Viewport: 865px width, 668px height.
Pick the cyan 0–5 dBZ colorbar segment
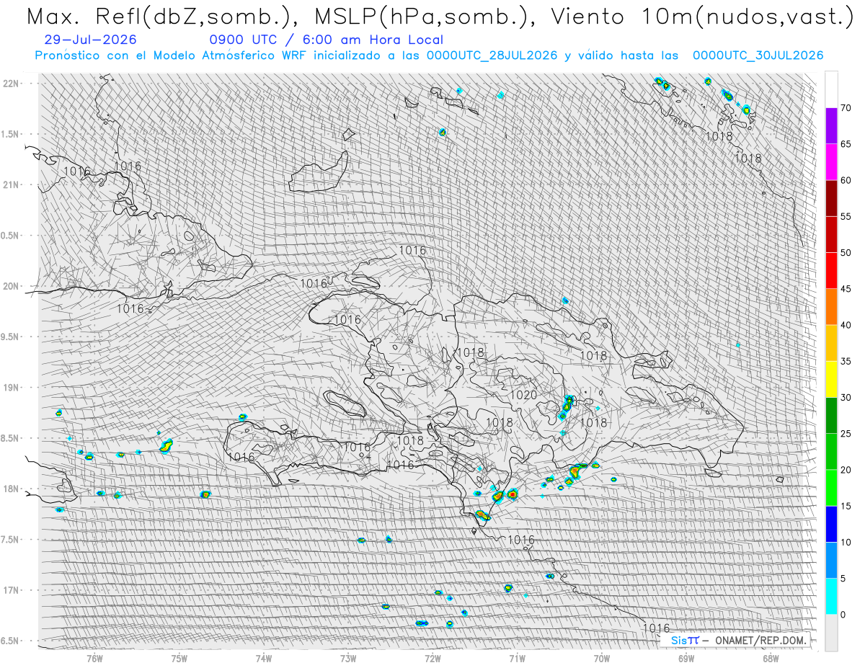[x=831, y=596]
